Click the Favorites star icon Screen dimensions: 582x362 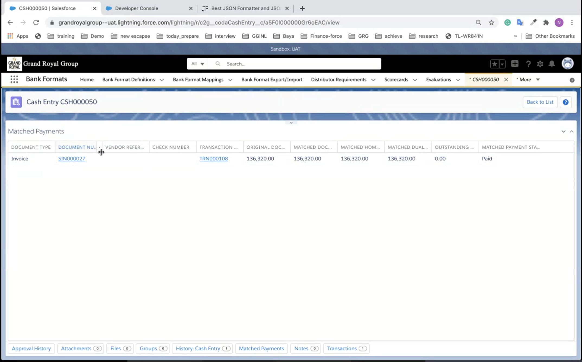click(494, 64)
